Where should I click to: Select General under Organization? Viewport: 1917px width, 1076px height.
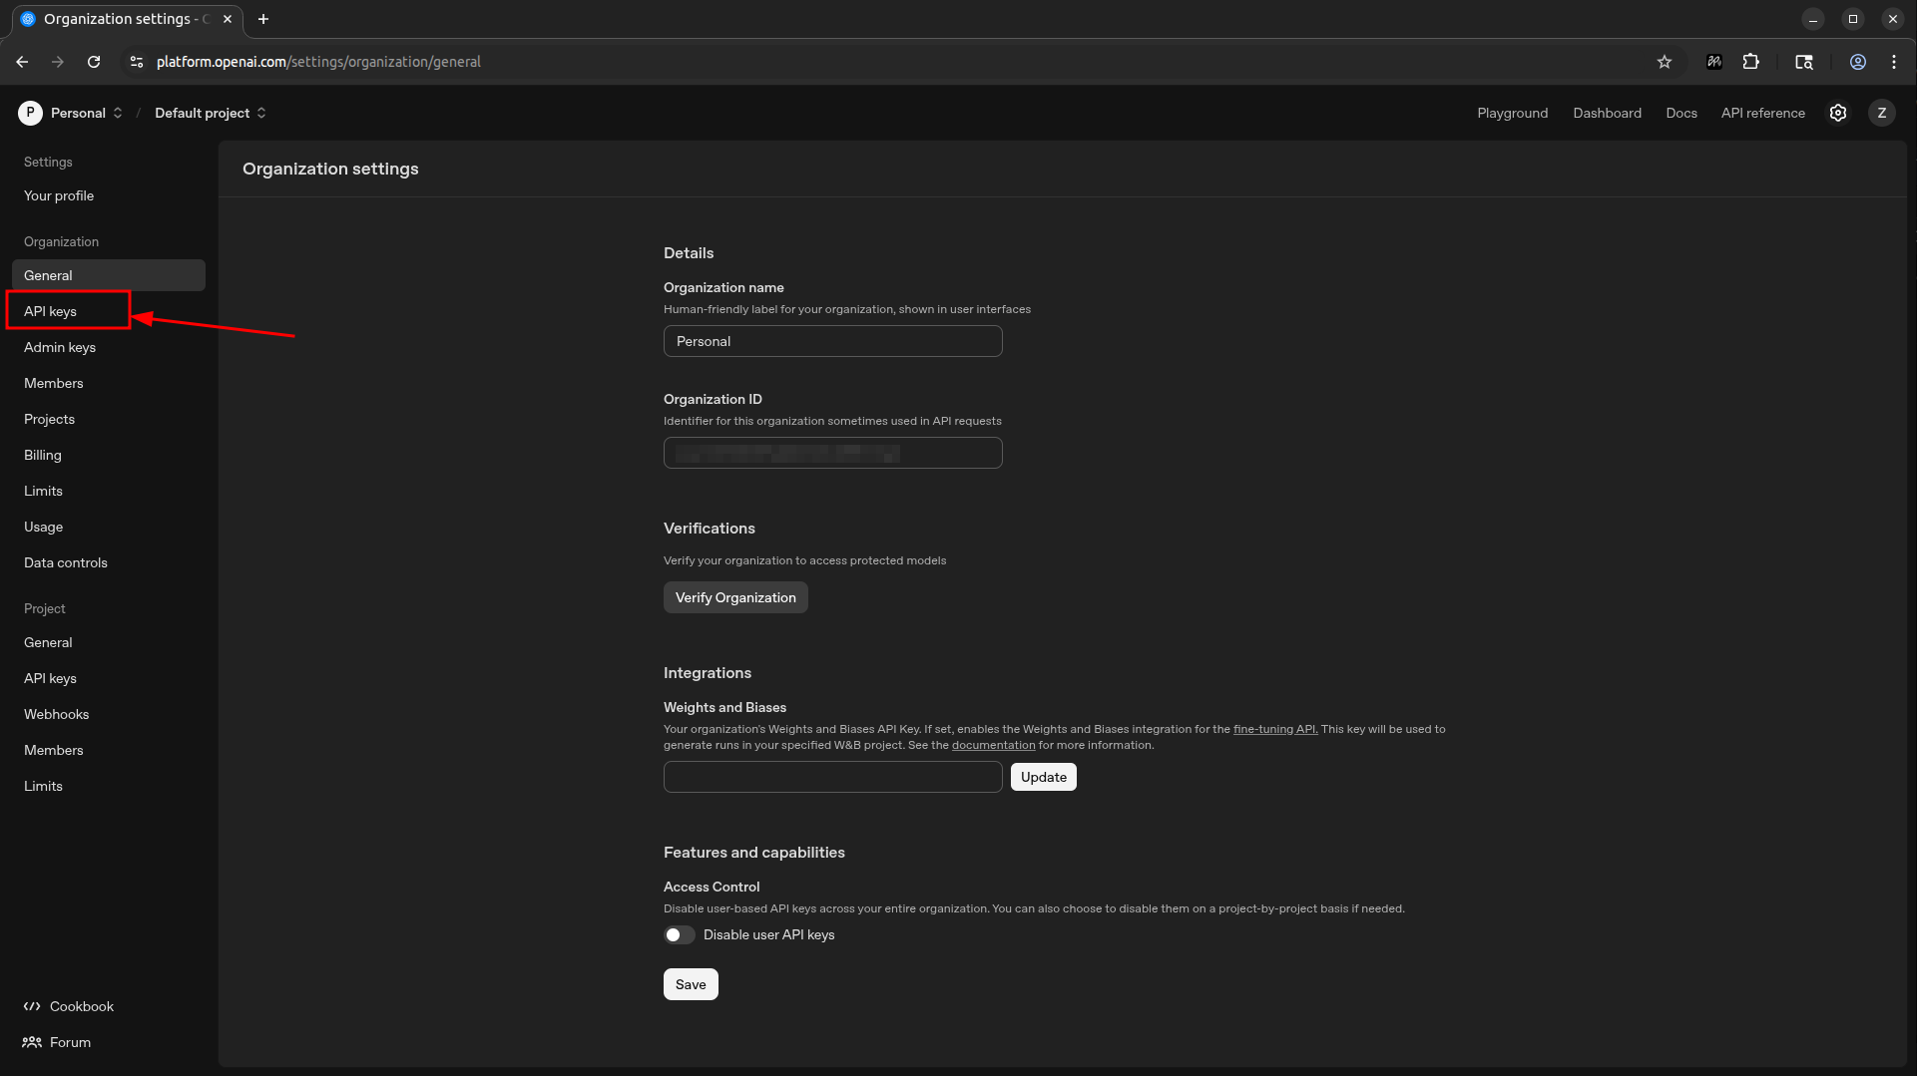pyautogui.click(x=109, y=275)
